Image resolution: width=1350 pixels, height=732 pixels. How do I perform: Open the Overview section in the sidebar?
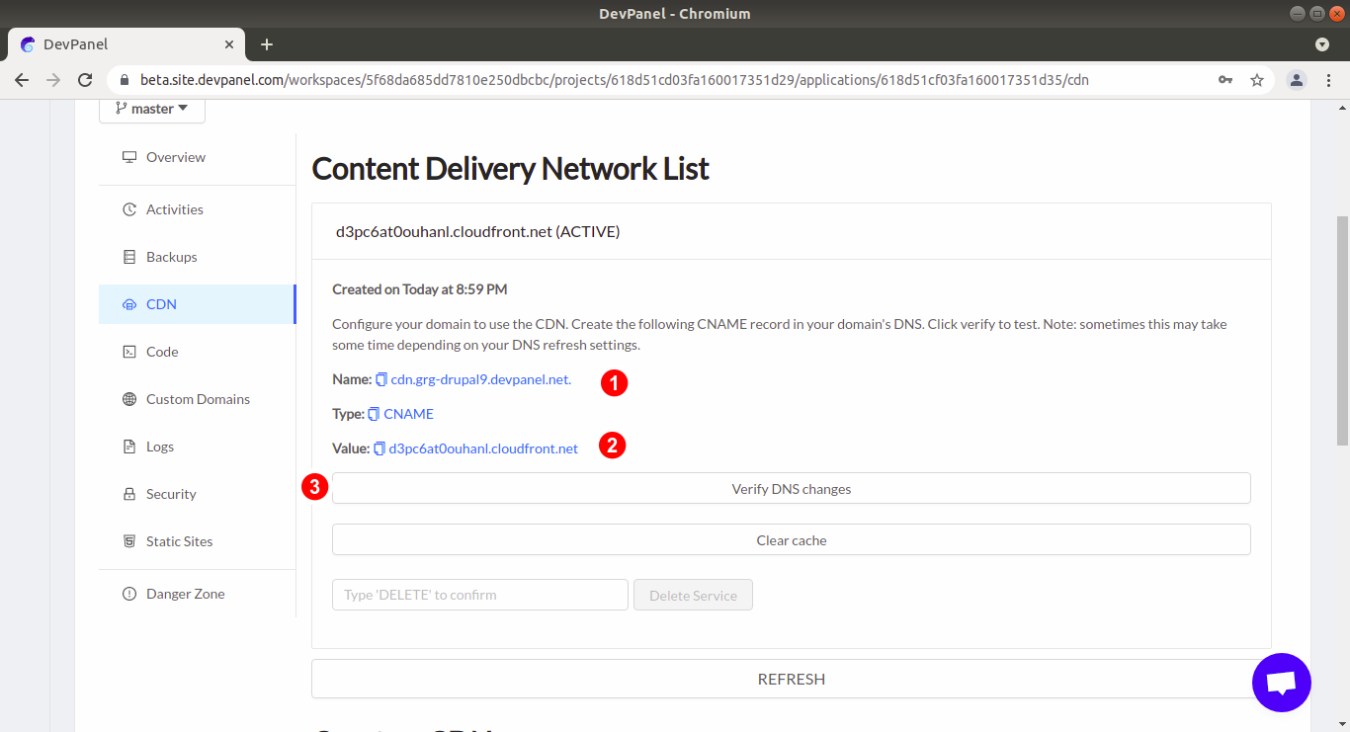175,157
